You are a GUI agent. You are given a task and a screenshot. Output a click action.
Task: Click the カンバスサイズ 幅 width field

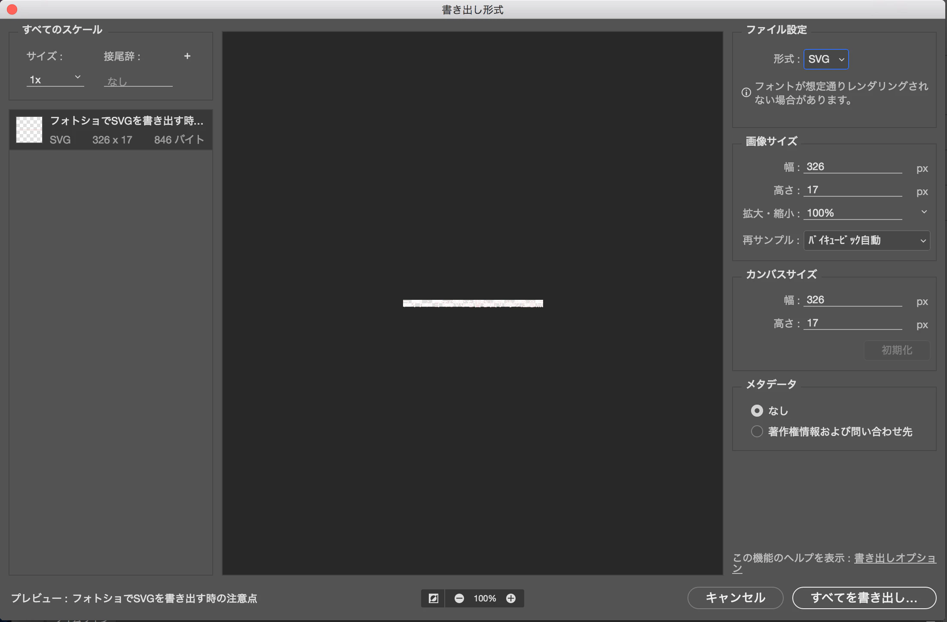pos(853,300)
